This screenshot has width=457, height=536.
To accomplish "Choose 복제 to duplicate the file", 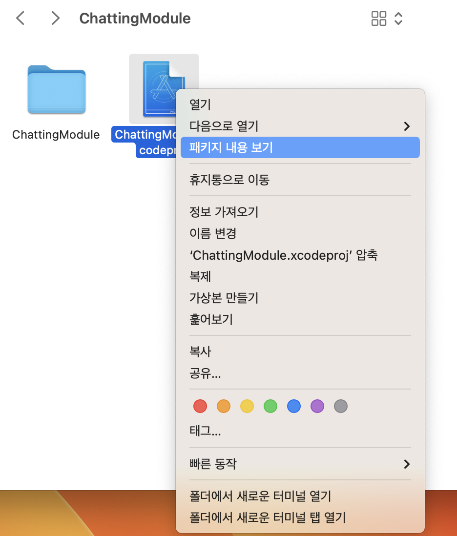I will pos(300,277).
